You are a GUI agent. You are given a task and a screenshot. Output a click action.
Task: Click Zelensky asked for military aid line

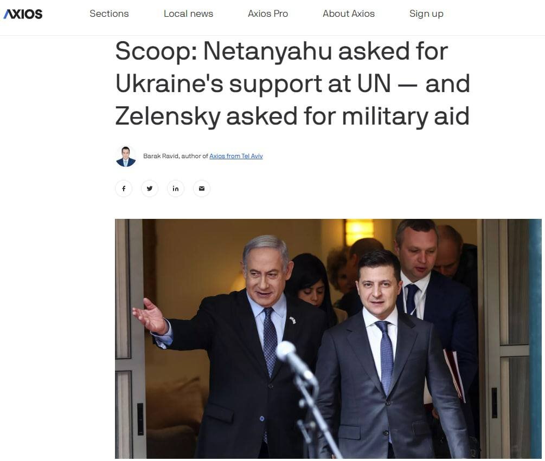[292, 116]
